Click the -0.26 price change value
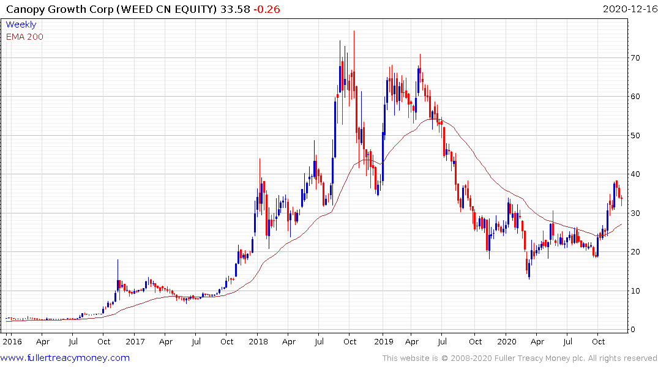The width and height of the screenshot is (658, 367). click(266, 9)
